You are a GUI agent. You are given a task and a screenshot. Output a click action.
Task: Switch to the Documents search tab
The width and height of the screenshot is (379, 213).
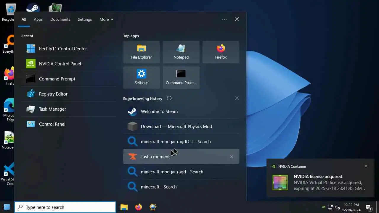[x=60, y=19]
